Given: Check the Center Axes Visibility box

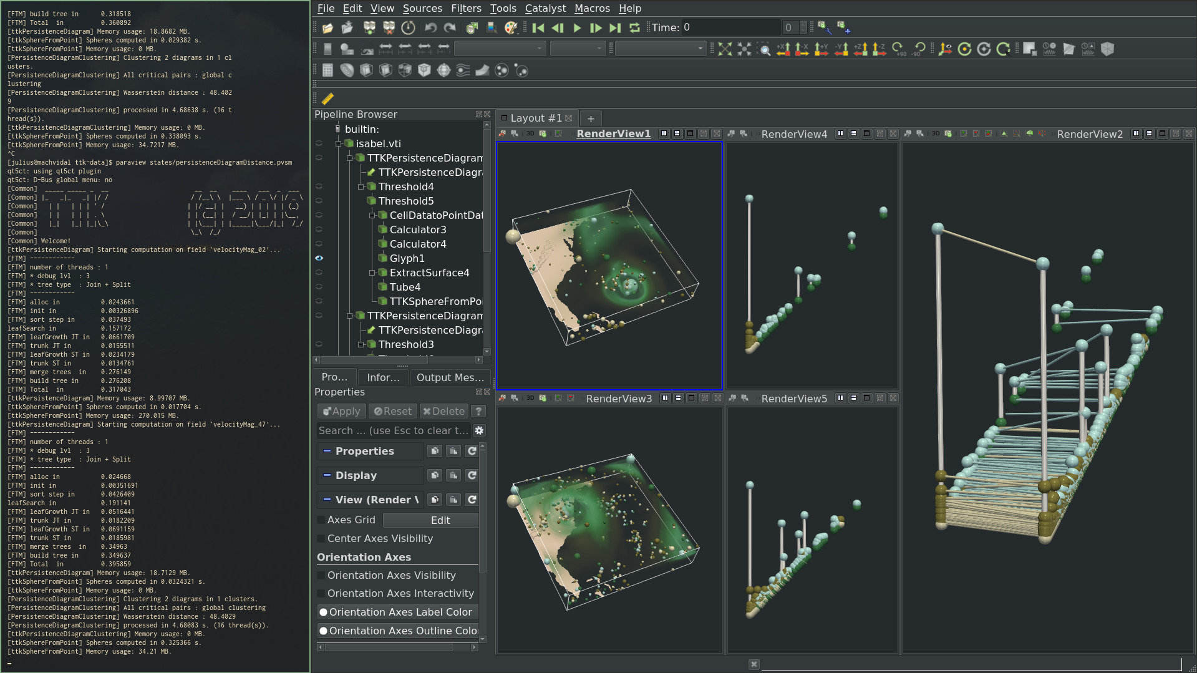Looking at the screenshot, I should [321, 538].
